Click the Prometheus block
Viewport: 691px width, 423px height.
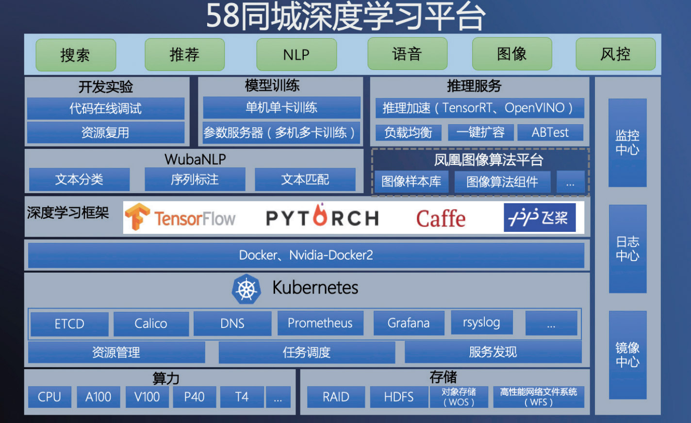click(x=320, y=323)
